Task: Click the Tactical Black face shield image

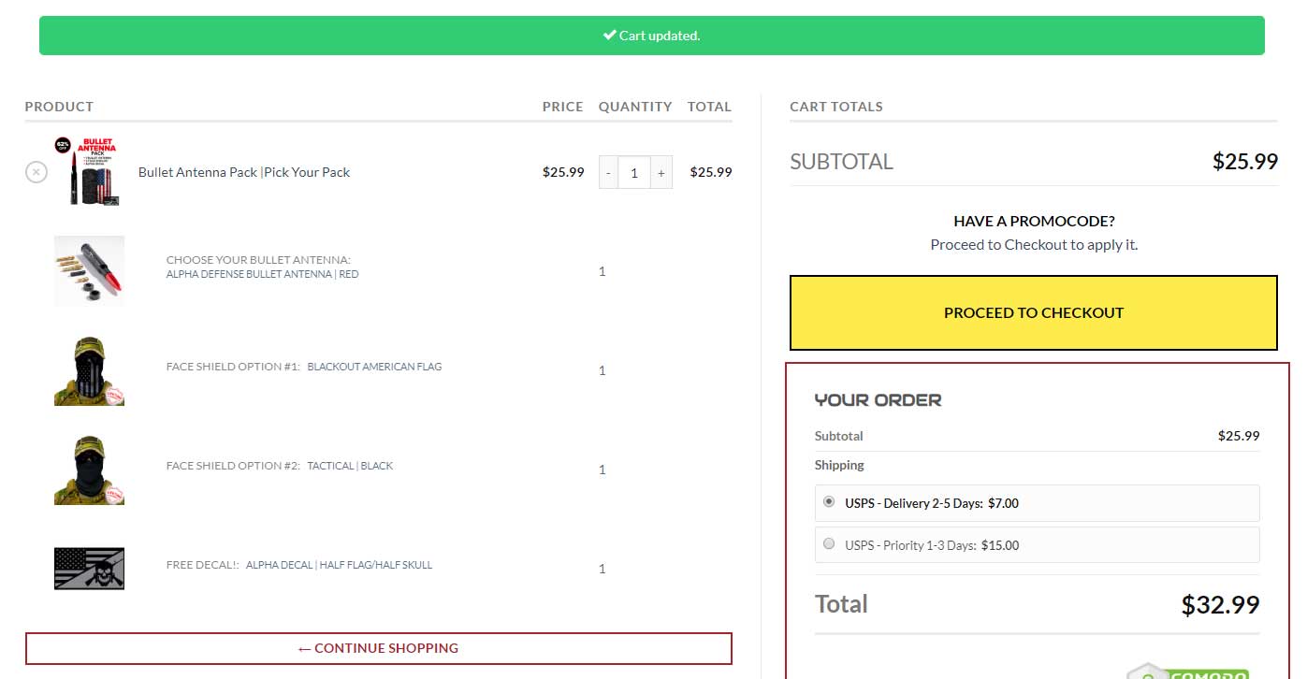Action: pos(89,470)
